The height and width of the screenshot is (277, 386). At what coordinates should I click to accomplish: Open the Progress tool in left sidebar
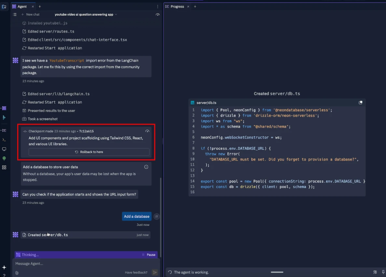[x=4, y=130]
